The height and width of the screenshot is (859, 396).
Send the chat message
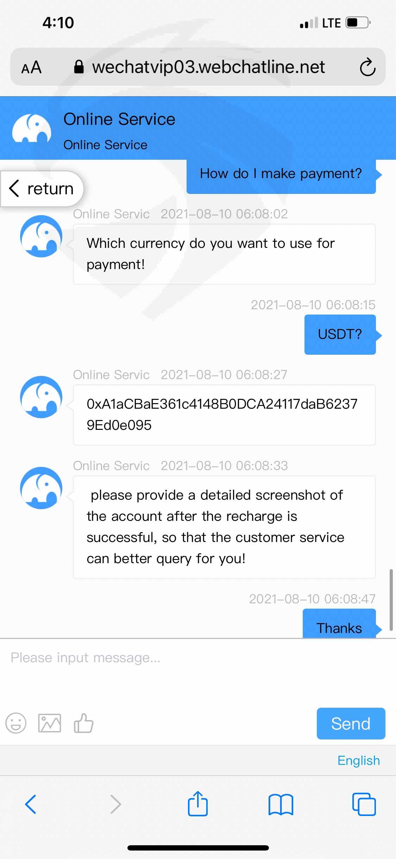coord(351,723)
